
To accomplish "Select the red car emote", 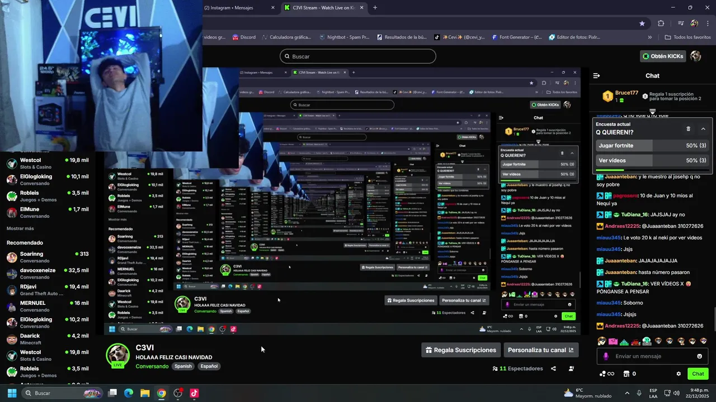I will point(635,341).
